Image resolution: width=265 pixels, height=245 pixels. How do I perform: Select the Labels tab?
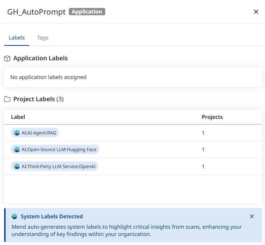[x=17, y=38]
